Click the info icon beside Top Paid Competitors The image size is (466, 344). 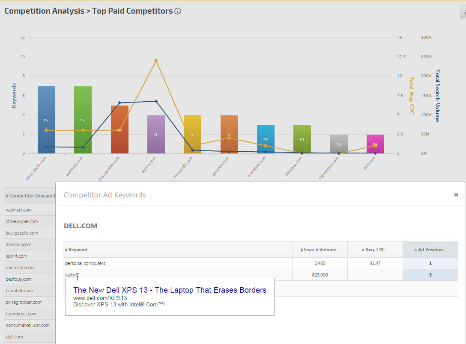click(x=178, y=11)
